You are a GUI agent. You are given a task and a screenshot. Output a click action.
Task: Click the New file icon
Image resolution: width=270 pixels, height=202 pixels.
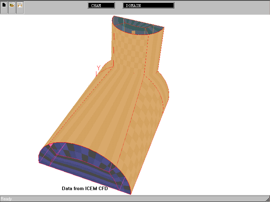point(4,6)
